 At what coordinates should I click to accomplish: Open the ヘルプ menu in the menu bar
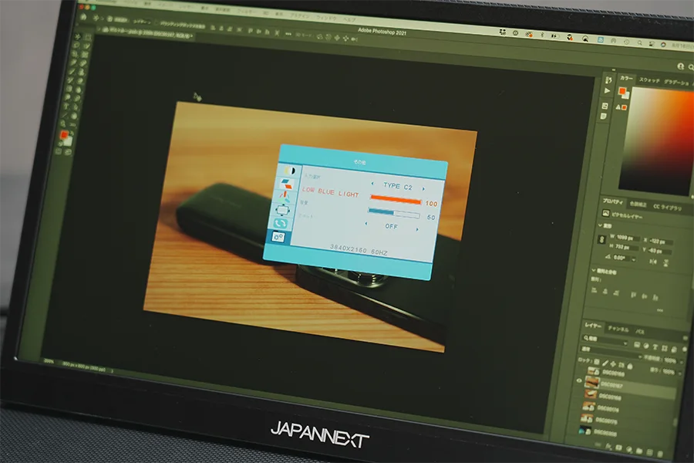pyautogui.click(x=349, y=19)
